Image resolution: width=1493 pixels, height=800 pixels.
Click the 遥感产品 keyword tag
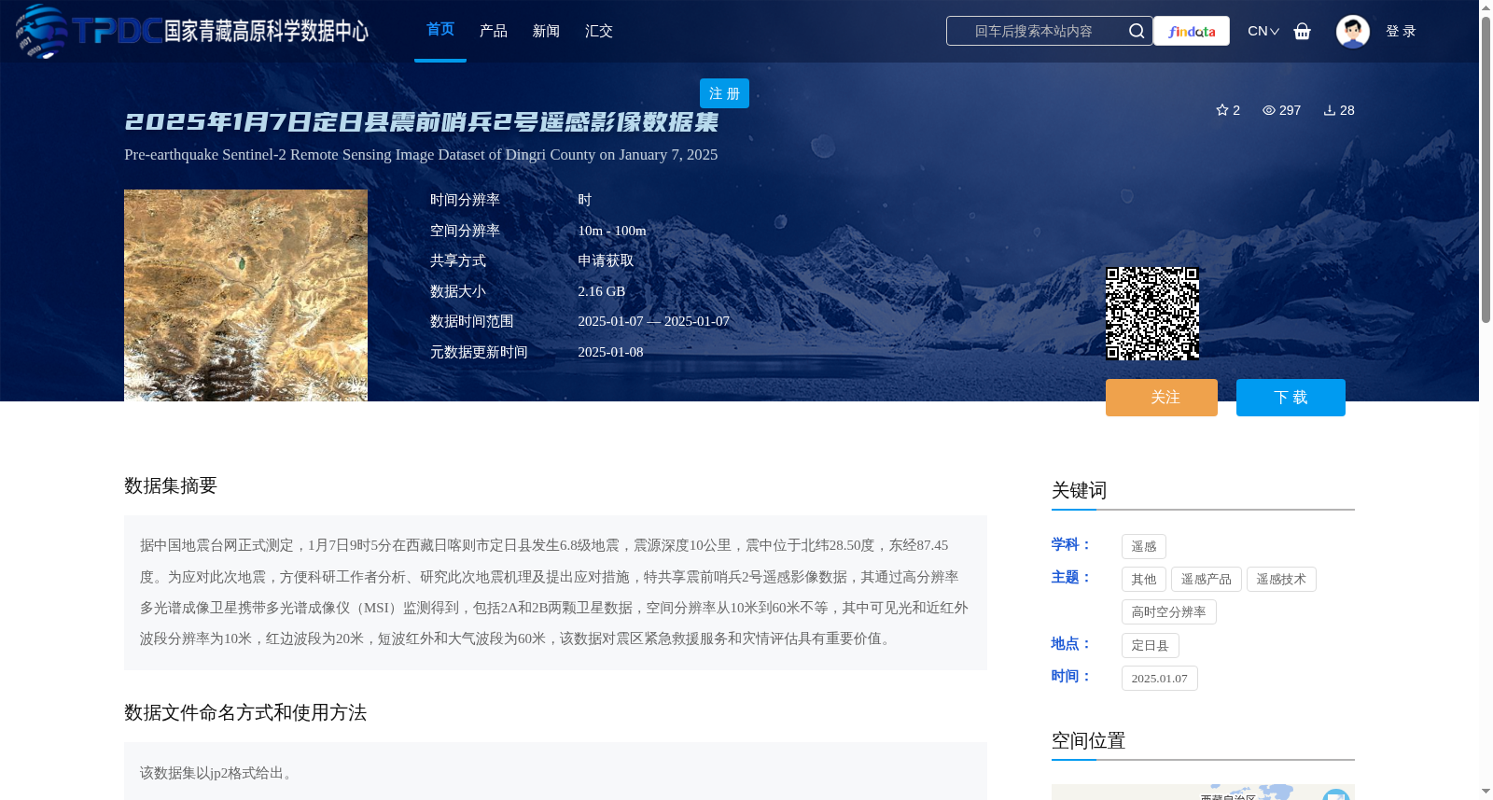coord(1207,579)
